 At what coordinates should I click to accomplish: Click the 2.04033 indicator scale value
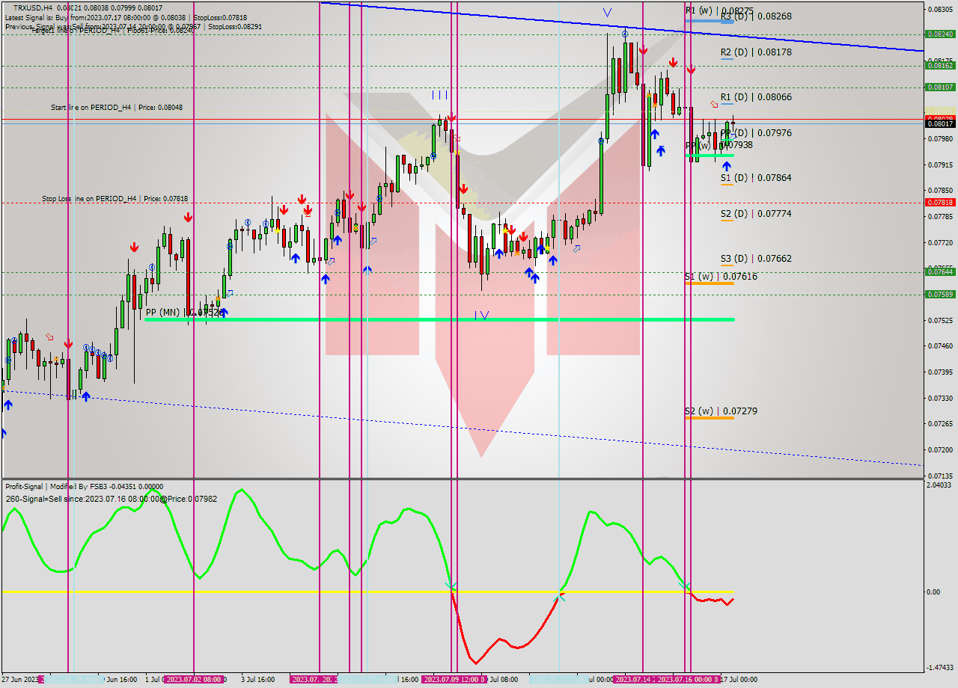click(x=940, y=485)
